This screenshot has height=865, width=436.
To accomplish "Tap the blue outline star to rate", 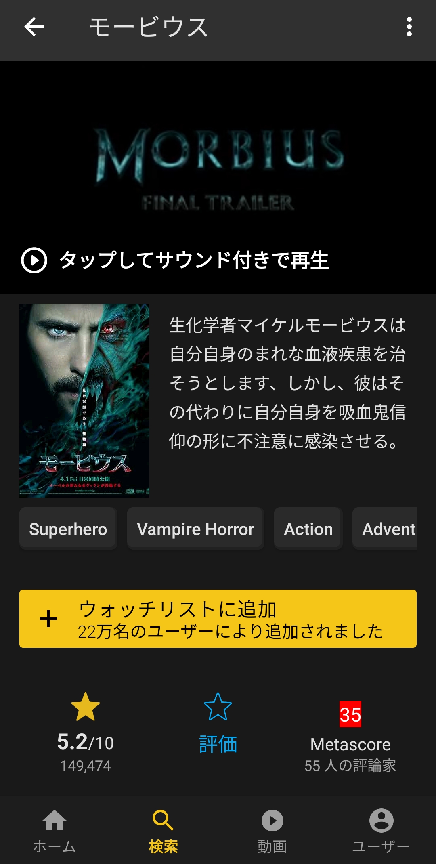I will [x=218, y=707].
